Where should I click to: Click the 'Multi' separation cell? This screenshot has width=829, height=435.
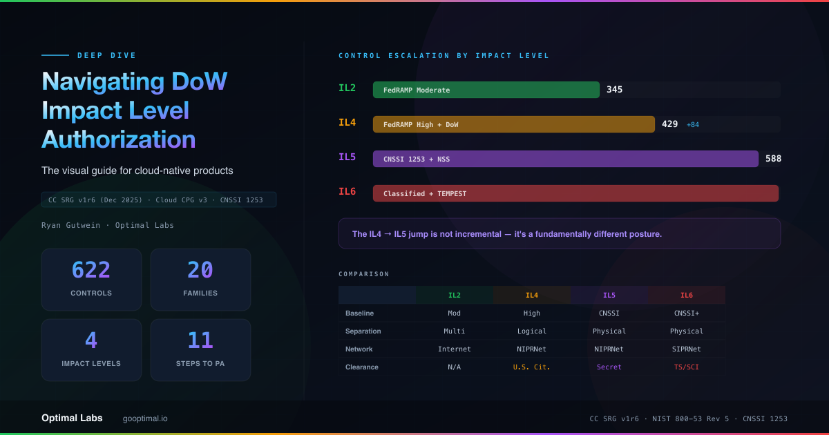click(455, 331)
